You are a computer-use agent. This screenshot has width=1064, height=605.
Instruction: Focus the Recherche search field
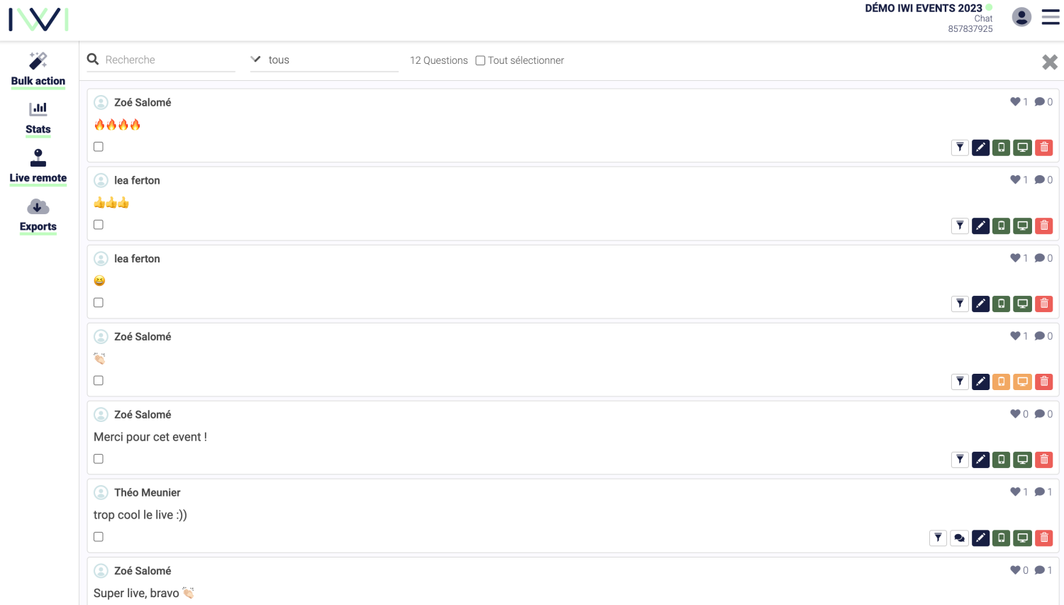coord(170,60)
